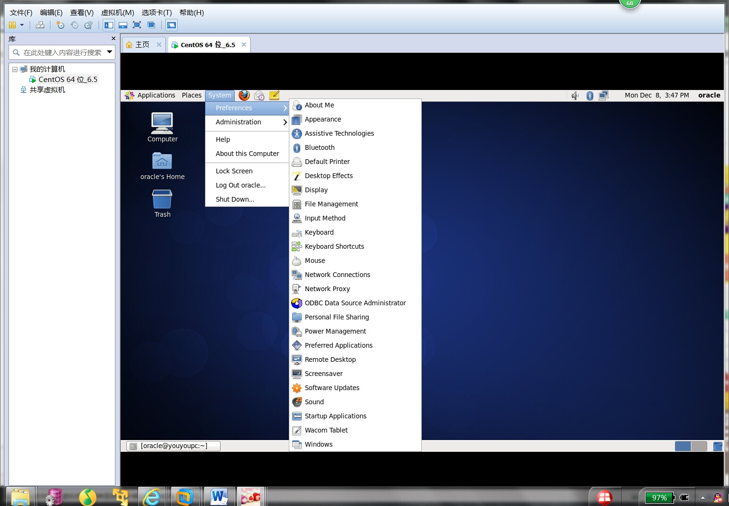729x506 pixels.
Task: Open Power Management preferences
Action: coord(355,331)
